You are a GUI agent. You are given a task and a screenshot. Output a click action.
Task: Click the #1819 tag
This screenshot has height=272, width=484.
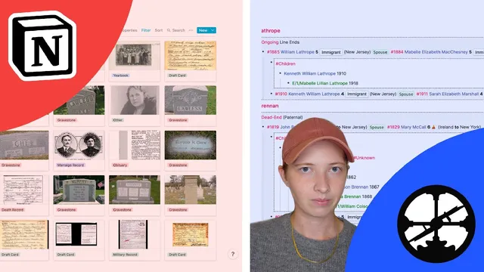[x=273, y=127]
